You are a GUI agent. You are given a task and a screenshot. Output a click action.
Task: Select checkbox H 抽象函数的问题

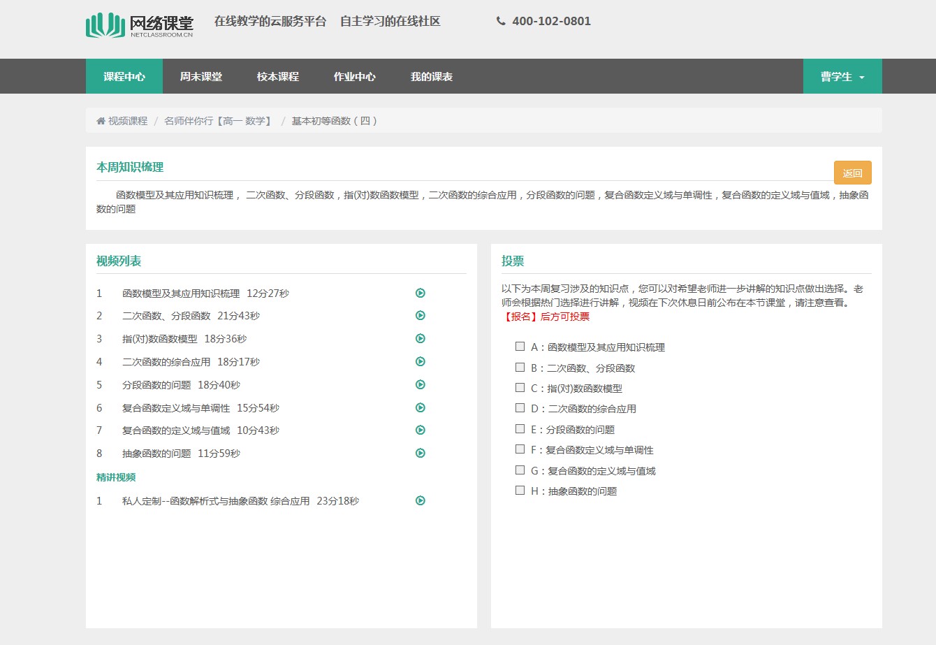[520, 491]
